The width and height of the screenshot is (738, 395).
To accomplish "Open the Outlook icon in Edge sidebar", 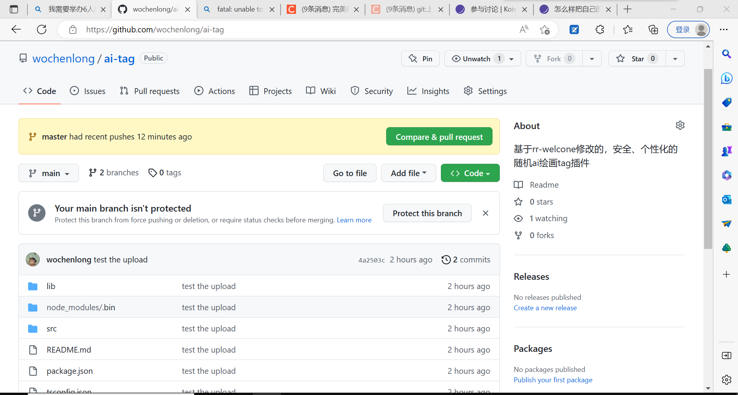I will coord(726,200).
